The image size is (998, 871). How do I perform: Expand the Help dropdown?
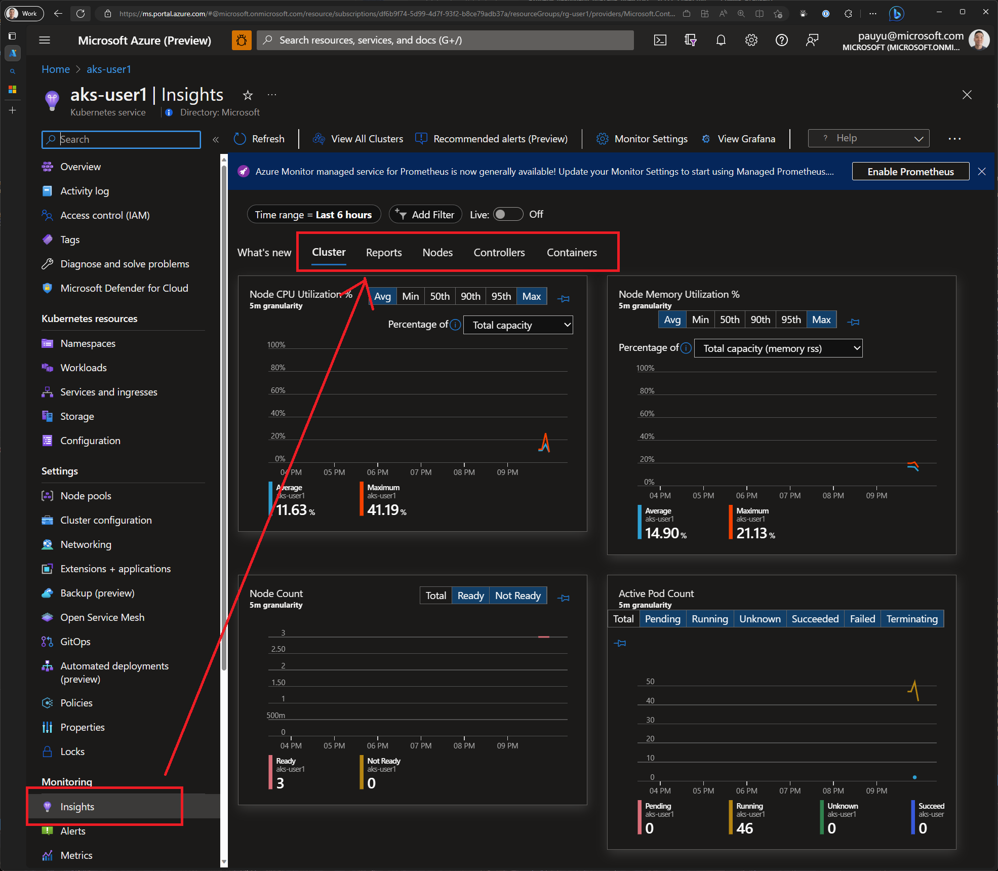point(868,138)
